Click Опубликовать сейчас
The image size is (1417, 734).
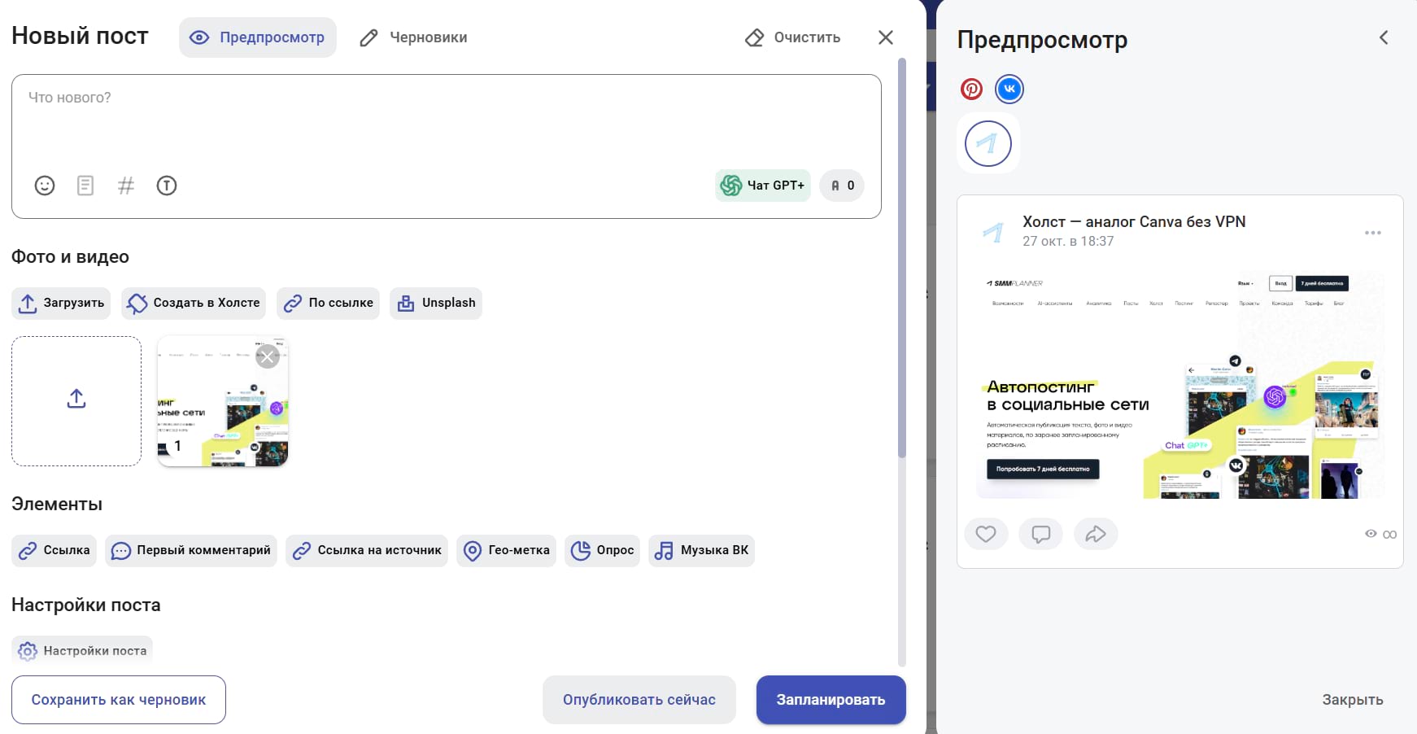tap(639, 699)
